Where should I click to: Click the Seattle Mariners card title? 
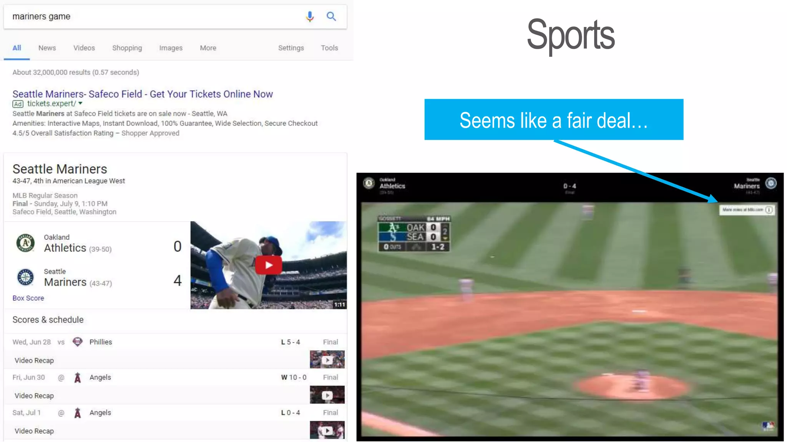pos(60,169)
